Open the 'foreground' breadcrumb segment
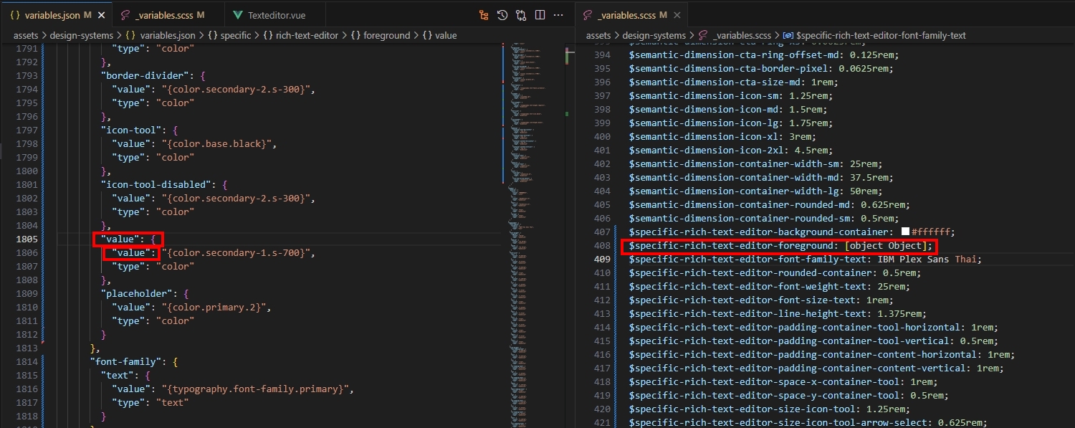The width and height of the screenshot is (1075, 428). pyautogui.click(x=381, y=35)
